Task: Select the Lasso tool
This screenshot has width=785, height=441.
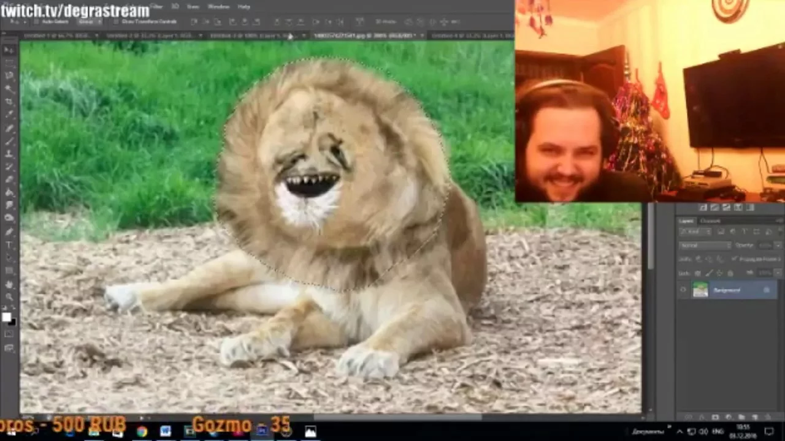Action: pos(9,75)
